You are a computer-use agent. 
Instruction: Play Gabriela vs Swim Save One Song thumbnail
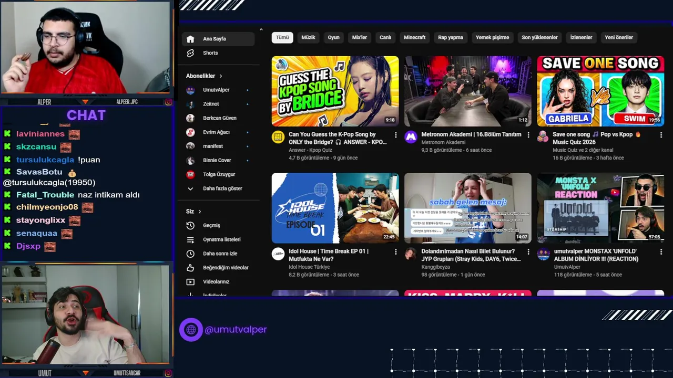click(x=600, y=91)
